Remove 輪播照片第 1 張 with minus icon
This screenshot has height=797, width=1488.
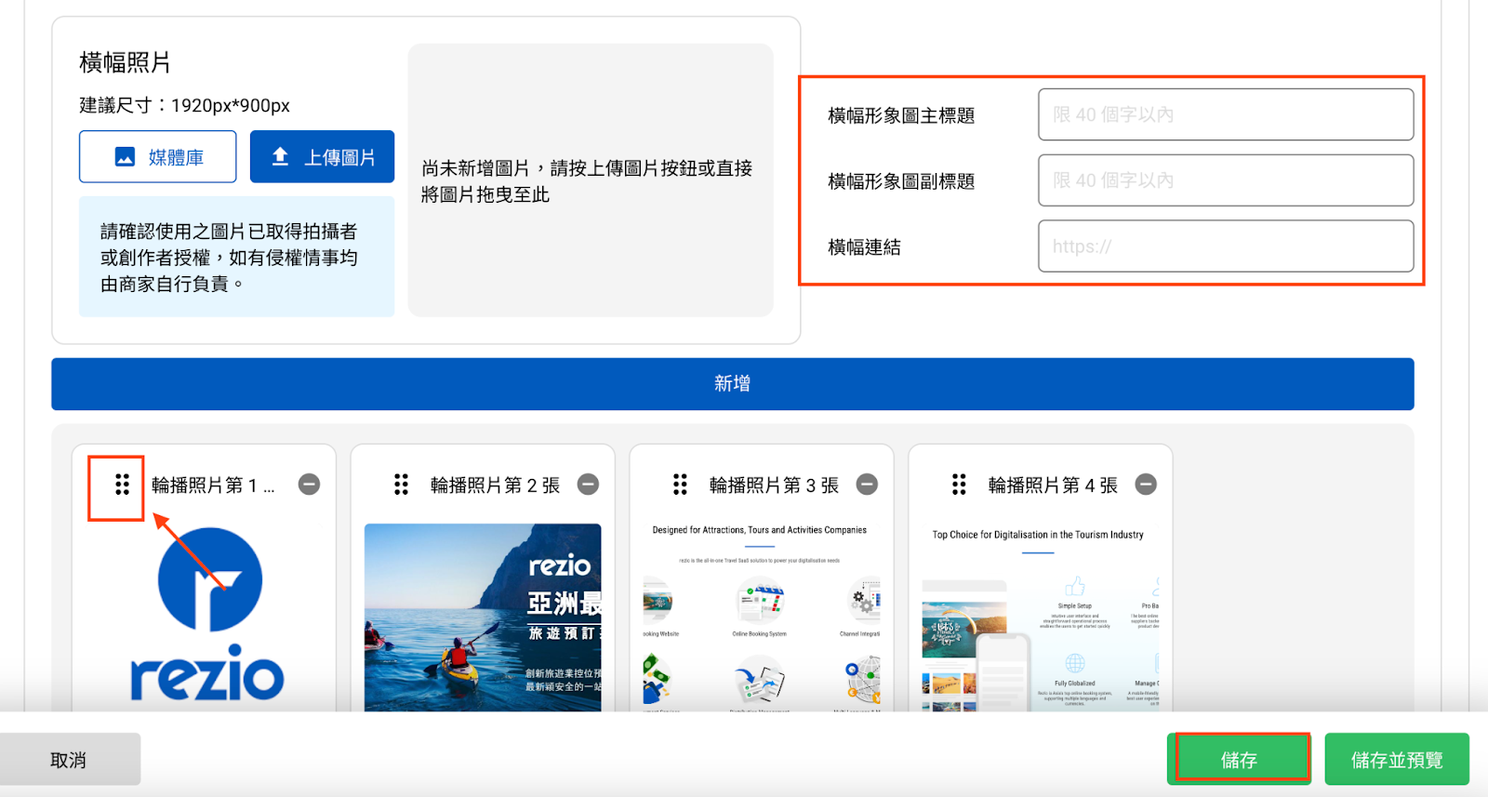click(310, 485)
